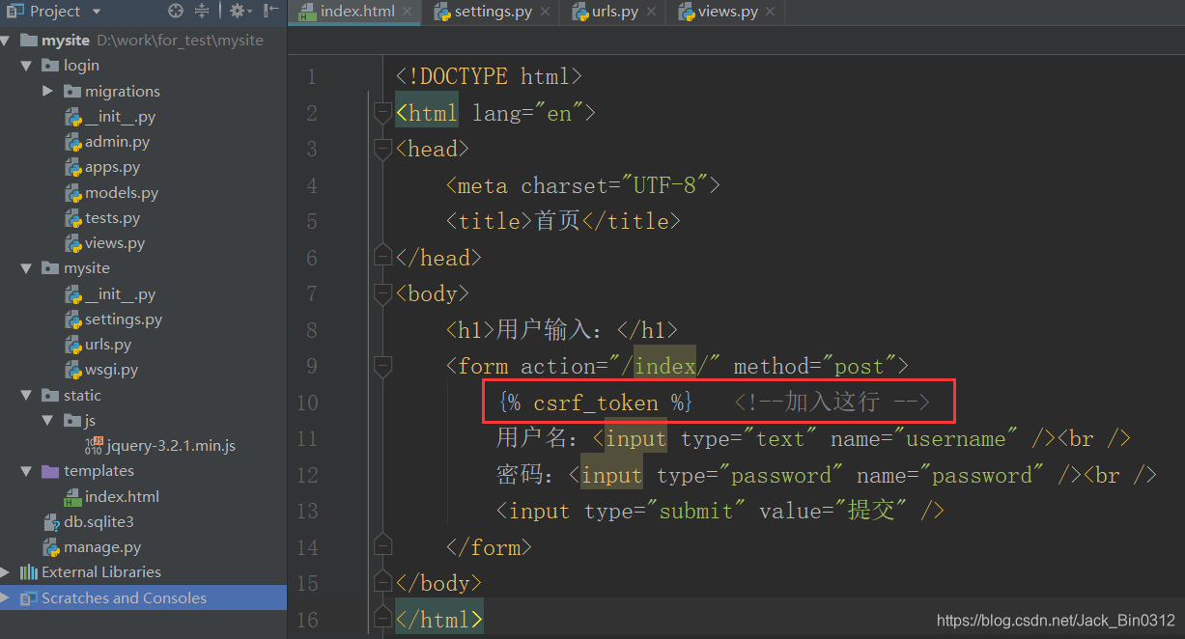Fold the html tag at line 2
1185x639 pixels.
pos(383,113)
